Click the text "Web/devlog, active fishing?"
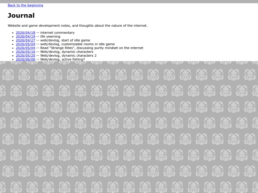258x193 pixels. pyautogui.click(x=63, y=59)
